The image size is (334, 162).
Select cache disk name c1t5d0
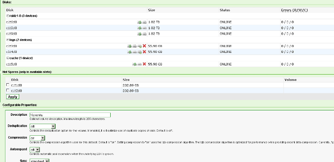pos(12,64)
